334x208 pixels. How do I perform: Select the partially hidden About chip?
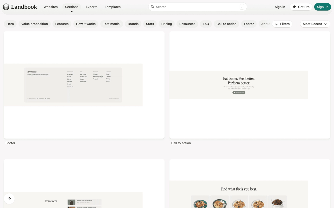[x=265, y=24]
